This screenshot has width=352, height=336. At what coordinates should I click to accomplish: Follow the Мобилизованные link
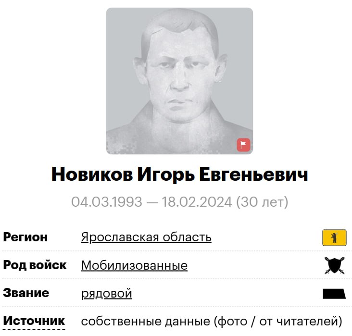tap(134, 265)
